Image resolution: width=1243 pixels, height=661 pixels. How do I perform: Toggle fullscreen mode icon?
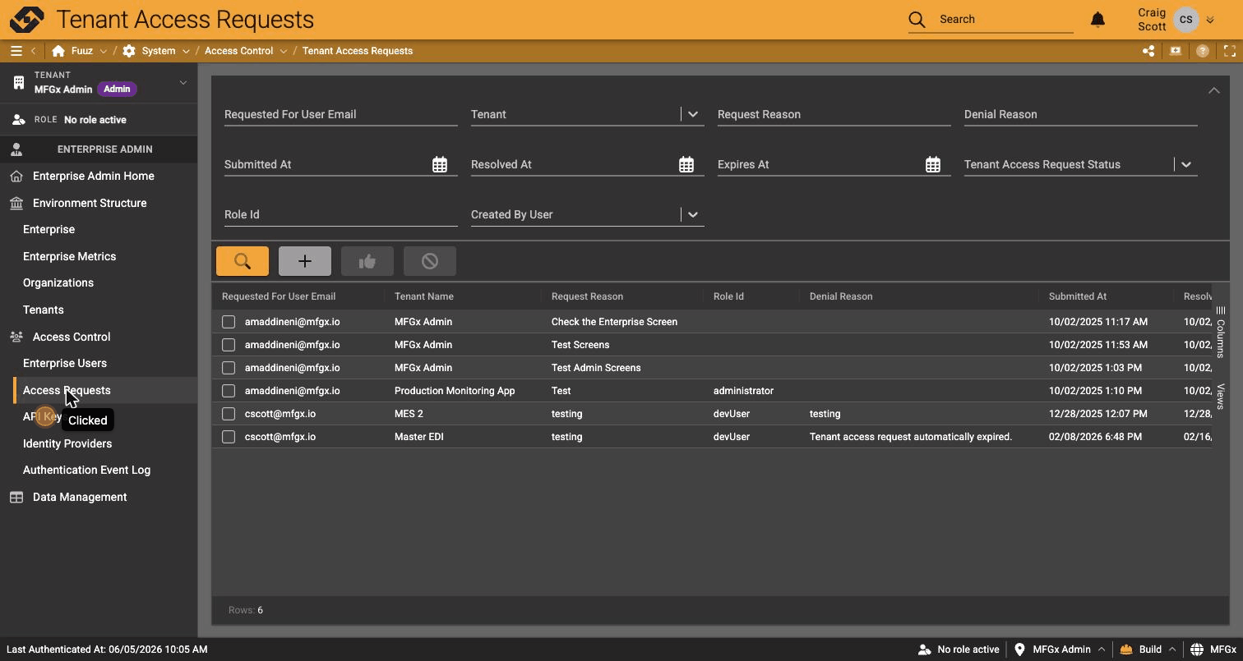(x=1230, y=51)
